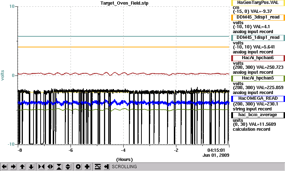
Task: Pan the graph down with the down-arrow button
Action: (31, 167)
